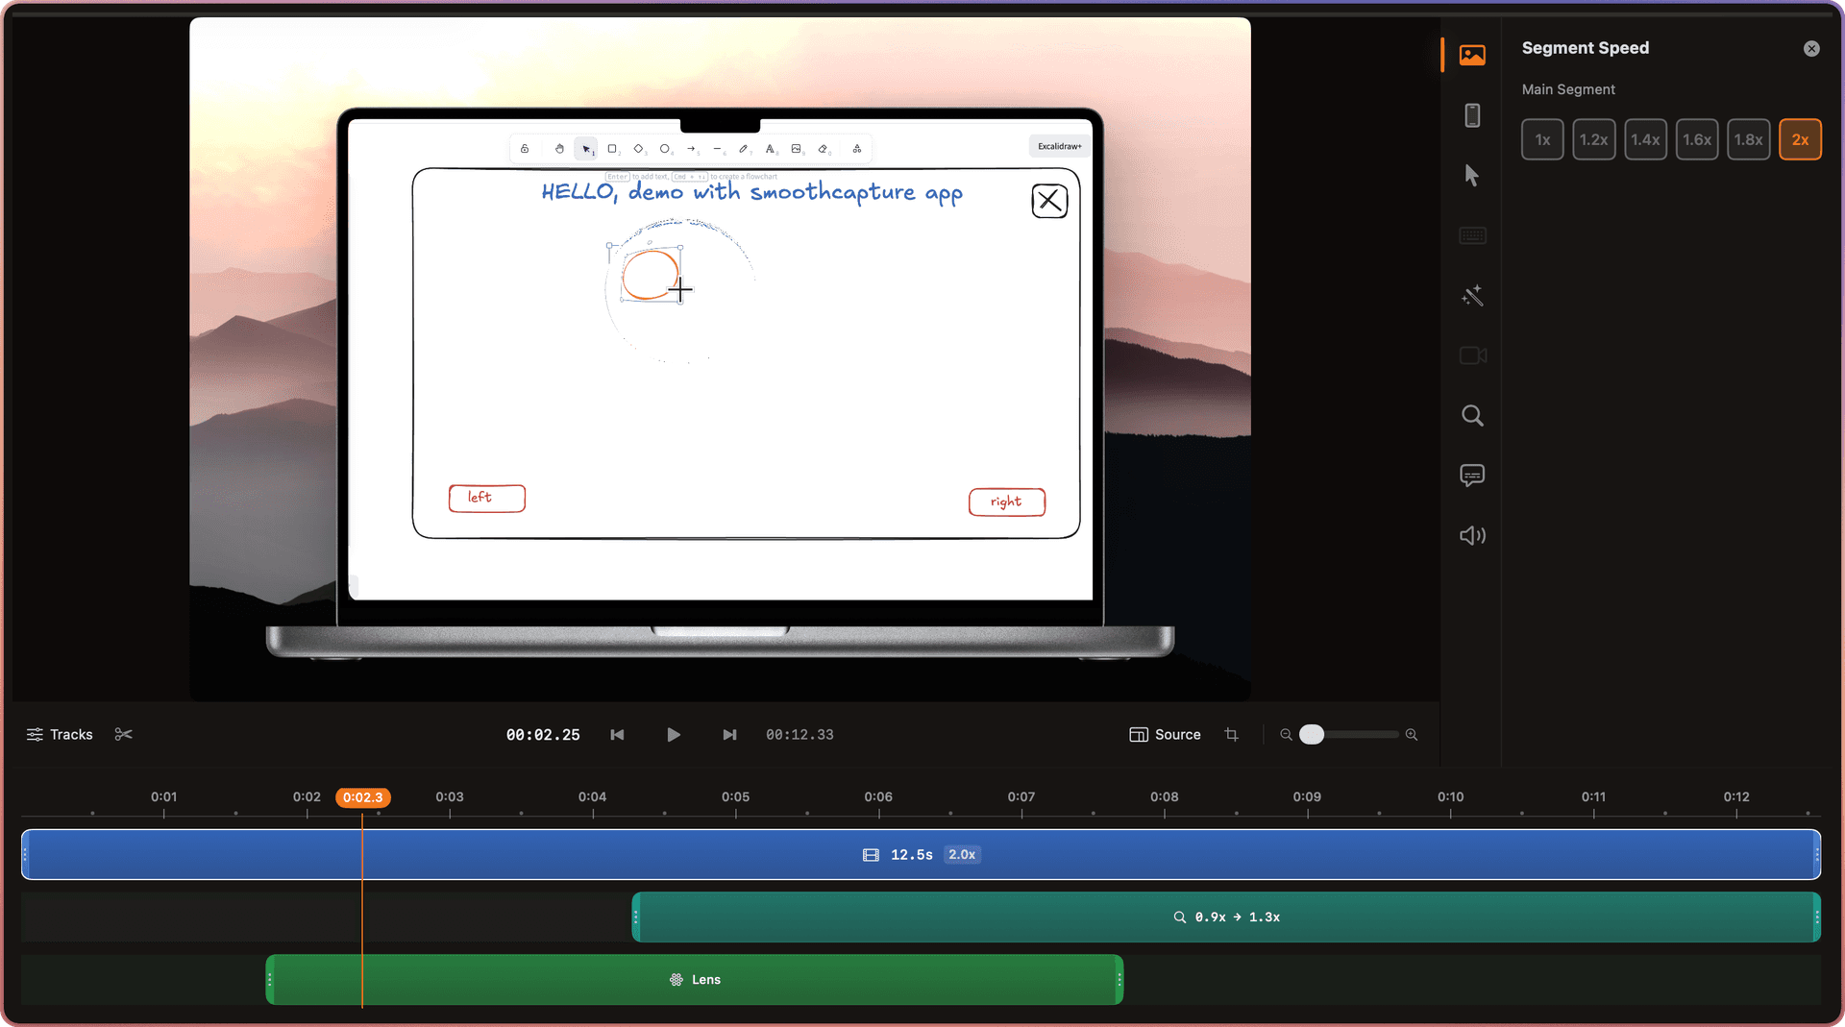Open the audio settings panel
The image size is (1845, 1027).
1473,535
